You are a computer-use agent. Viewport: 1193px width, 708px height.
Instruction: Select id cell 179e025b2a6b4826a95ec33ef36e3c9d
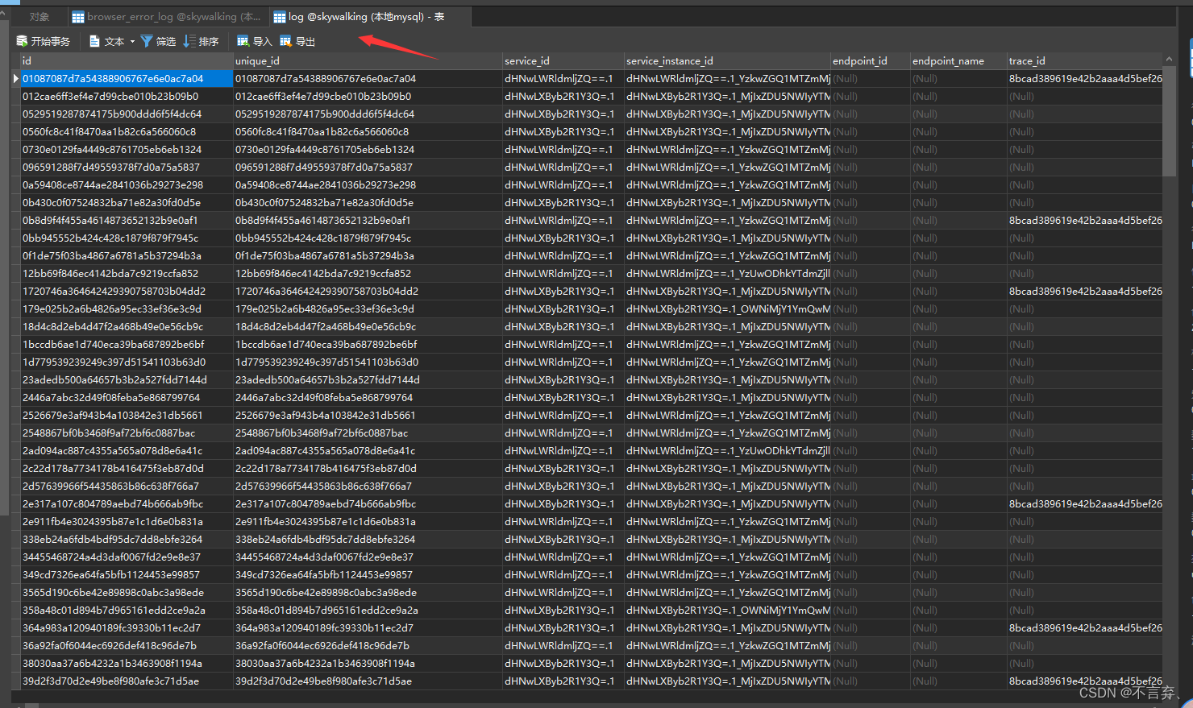(127, 309)
